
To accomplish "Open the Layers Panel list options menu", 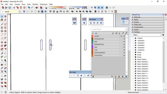I will [93, 33].
